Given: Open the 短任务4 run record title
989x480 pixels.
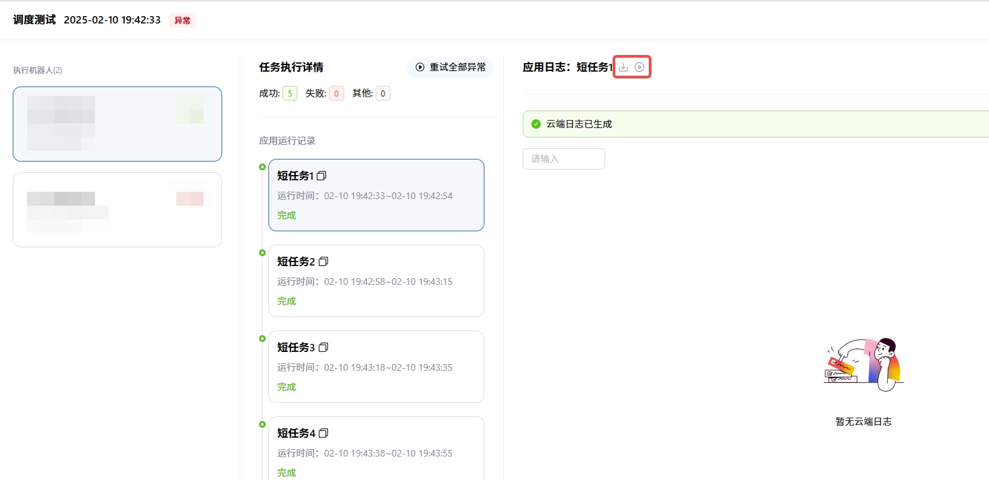Looking at the screenshot, I should [296, 433].
